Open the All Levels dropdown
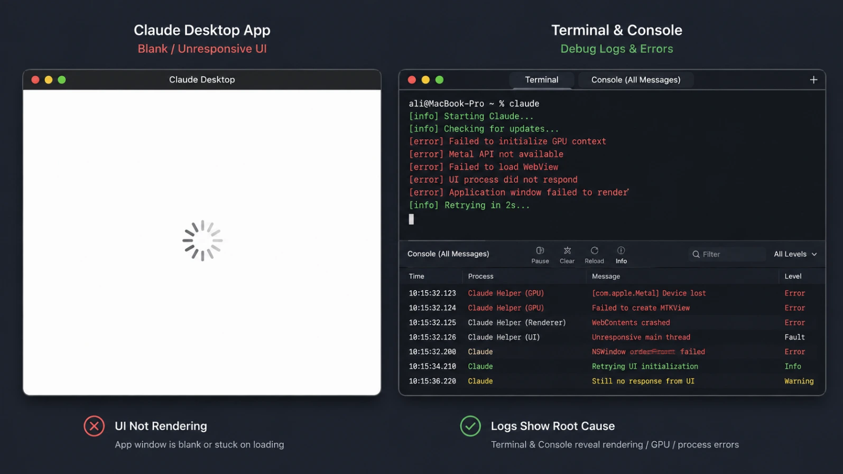The image size is (843, 474). 795,254
